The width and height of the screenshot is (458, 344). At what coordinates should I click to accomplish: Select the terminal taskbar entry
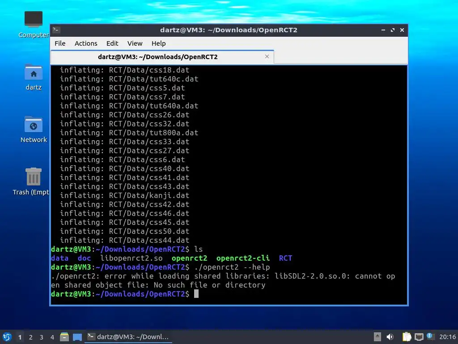tap(128, 337)
